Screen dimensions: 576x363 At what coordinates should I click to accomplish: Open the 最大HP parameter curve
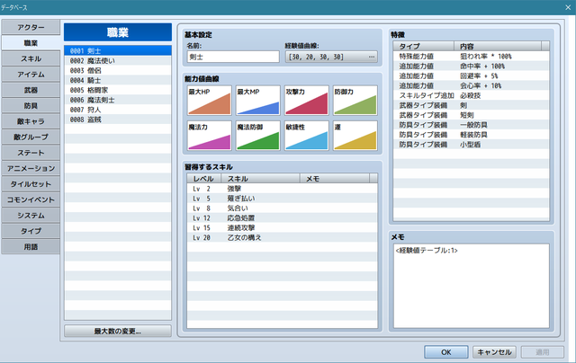pyautogui.click(x=210, y=101)
